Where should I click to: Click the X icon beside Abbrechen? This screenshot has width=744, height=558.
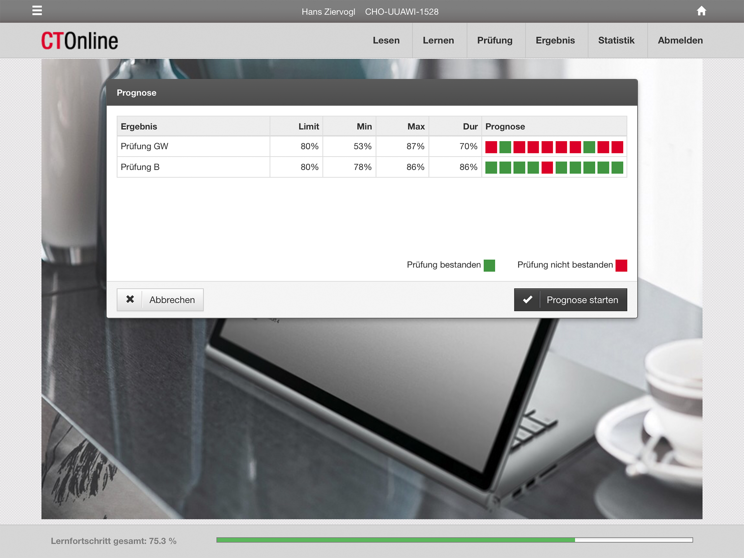pos(130,299)
